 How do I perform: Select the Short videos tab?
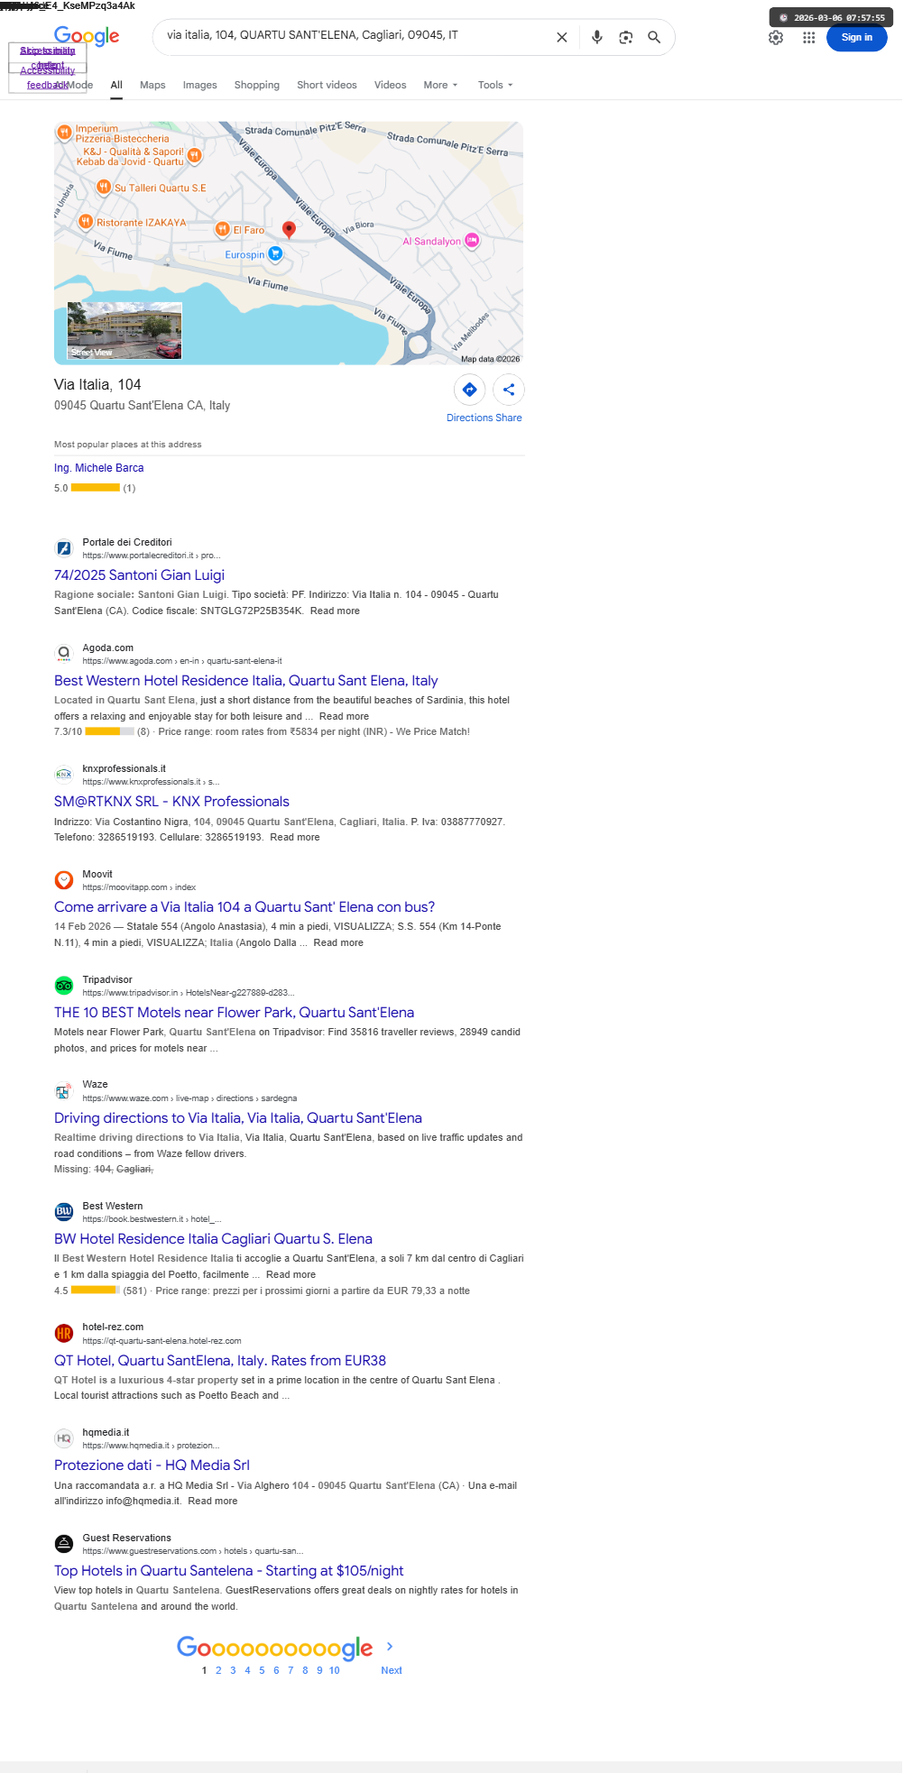pos(327,85)
